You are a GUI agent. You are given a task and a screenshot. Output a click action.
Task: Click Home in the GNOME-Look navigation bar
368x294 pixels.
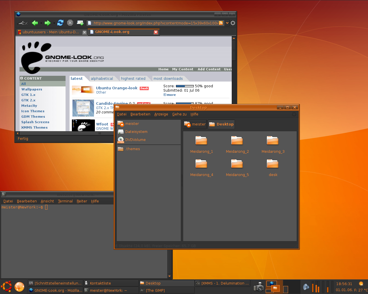pos(163,69)
